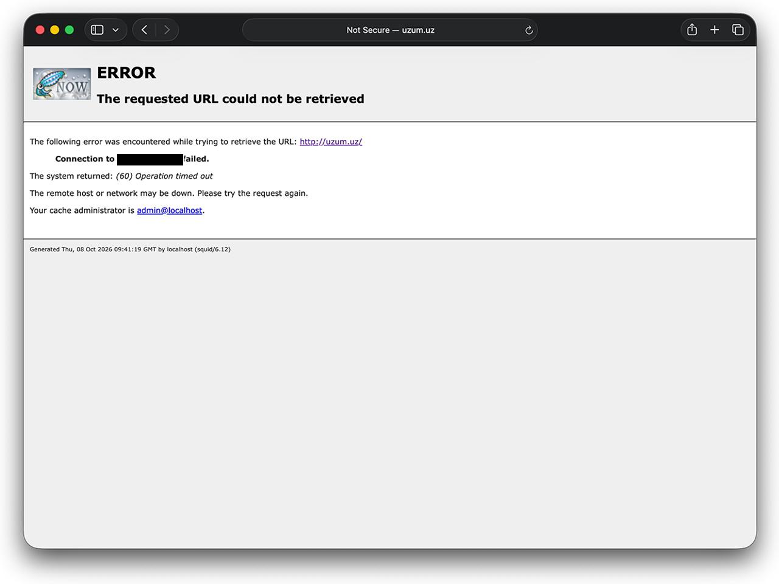Toggle the Safari sidebar
Screen dimensions: 779x584
[97, 30]
